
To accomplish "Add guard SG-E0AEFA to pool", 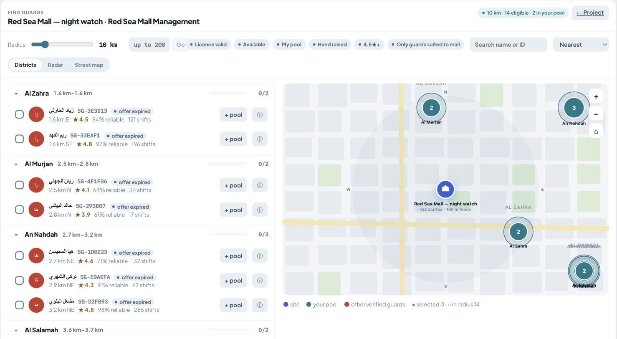I will click(x=233, y=281).
